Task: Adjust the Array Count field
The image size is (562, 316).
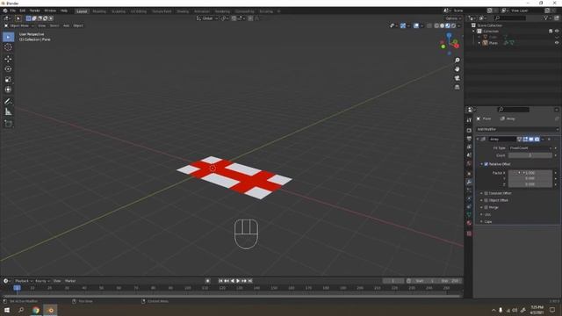Action: point(530,155)
